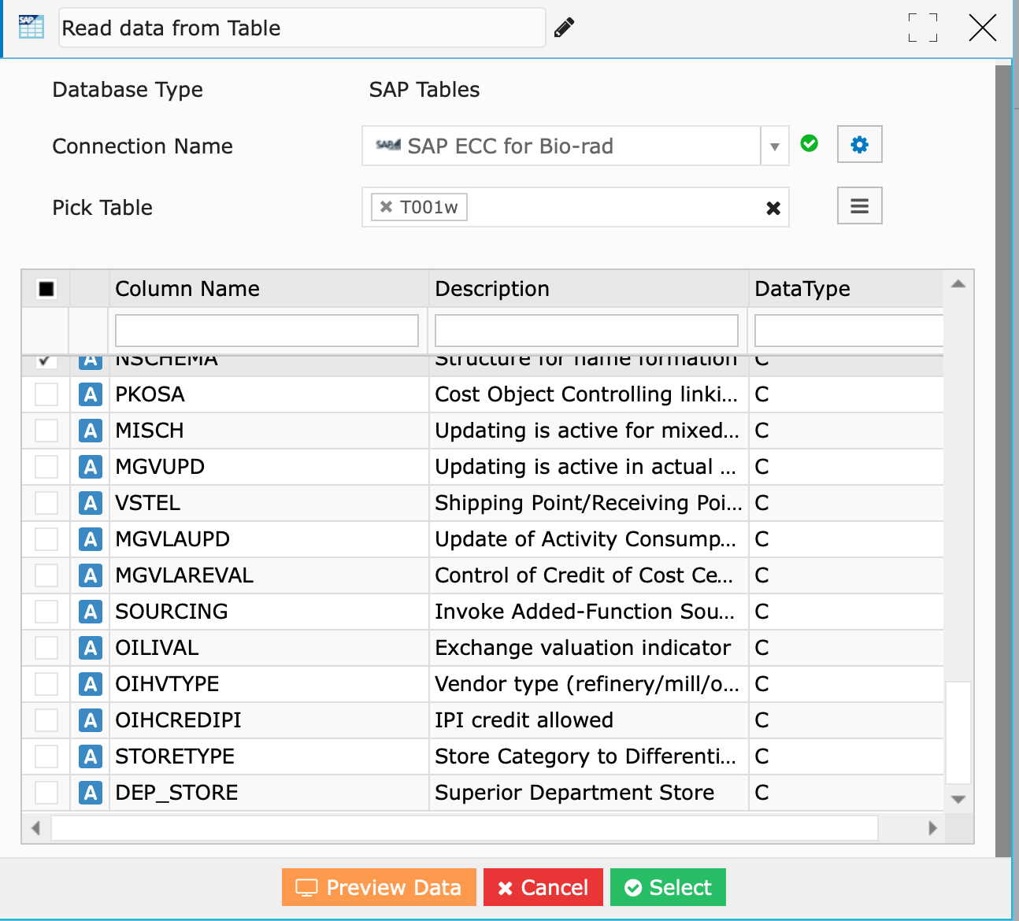
Task: Confirm with the green Select button
Action: (668, 887)
